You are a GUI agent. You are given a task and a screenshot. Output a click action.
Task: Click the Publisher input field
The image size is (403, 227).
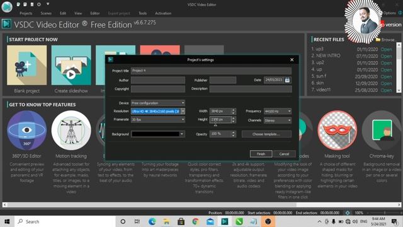223,80
